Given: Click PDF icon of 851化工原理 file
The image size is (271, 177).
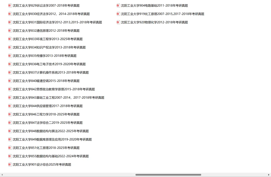Looking at the screenshot, I should pyautogui.click(x=10, y=148).
